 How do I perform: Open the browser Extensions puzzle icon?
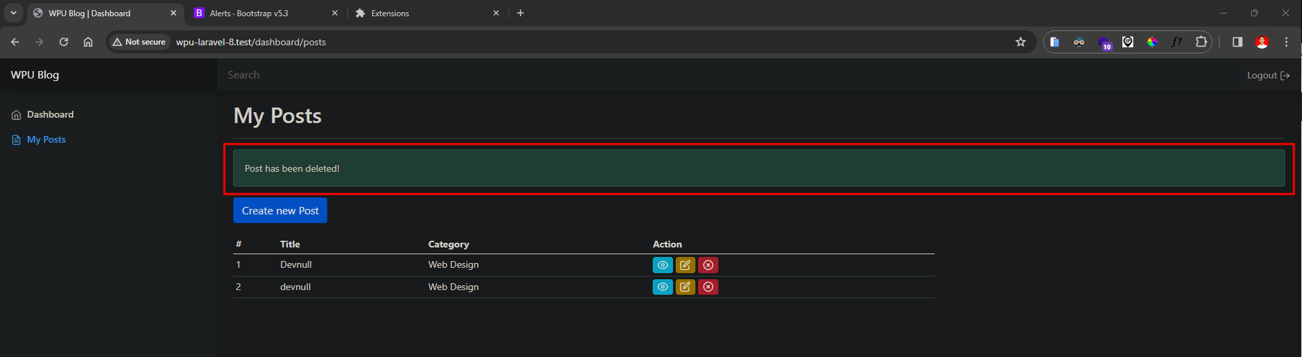tap(1201, 42)
